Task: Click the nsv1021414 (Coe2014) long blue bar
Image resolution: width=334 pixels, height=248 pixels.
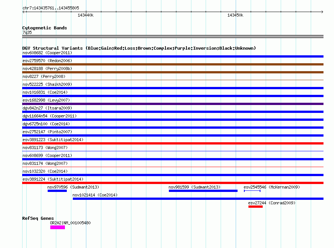Action: point(198,199)
